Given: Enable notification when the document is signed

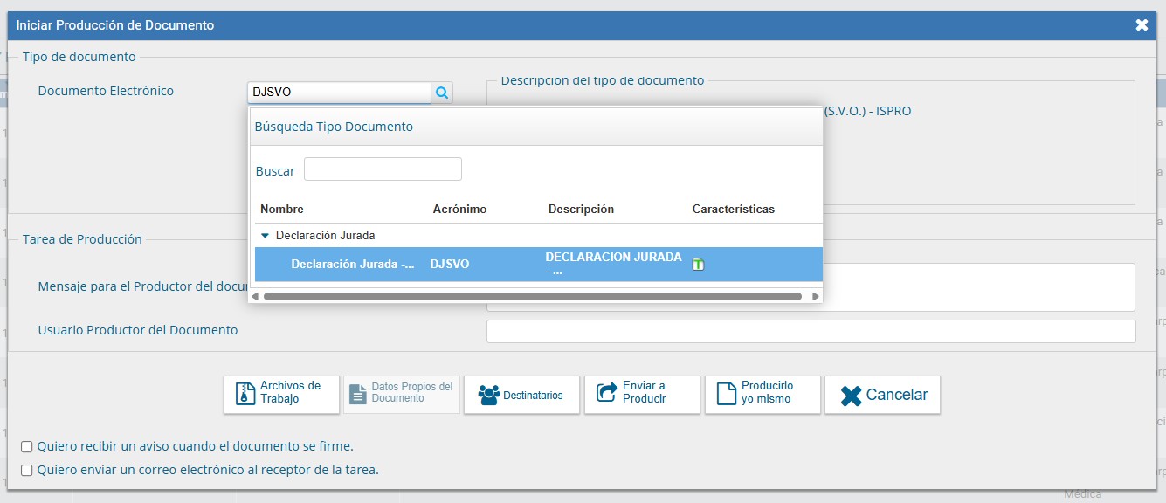Looking at the screenshot, I should [x=29, y=445].
